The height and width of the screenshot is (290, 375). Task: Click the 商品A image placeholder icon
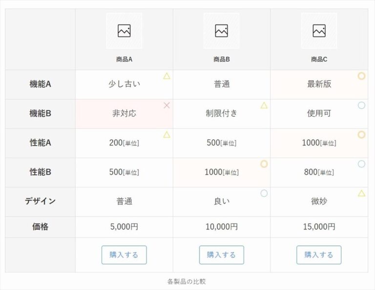[x=124, y=31]
